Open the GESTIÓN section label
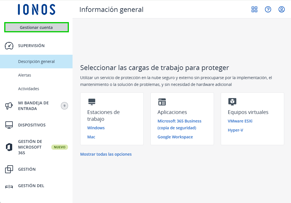291x203 pixels. pyautogui.click(x=27, y=169)
